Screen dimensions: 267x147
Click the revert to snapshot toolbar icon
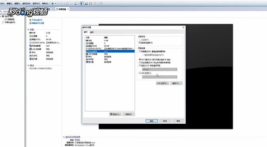point(72,3)
